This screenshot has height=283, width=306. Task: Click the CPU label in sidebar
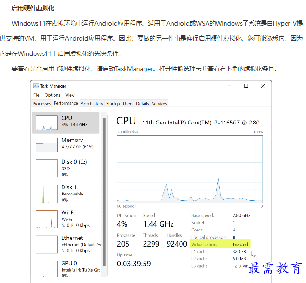66,118
